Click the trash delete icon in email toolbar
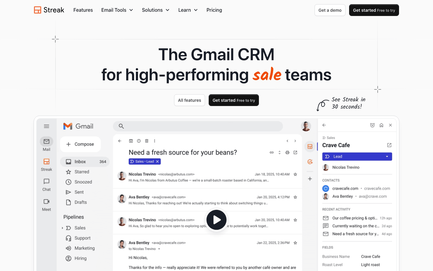433x271 pixels. tap(147, 141)
